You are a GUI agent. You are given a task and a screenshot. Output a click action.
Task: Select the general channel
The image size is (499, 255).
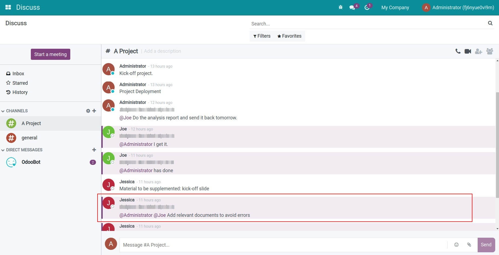point(29,138)
